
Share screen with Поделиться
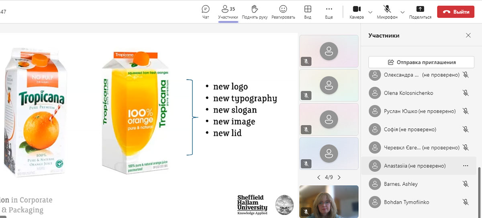(x=420, y=12)
